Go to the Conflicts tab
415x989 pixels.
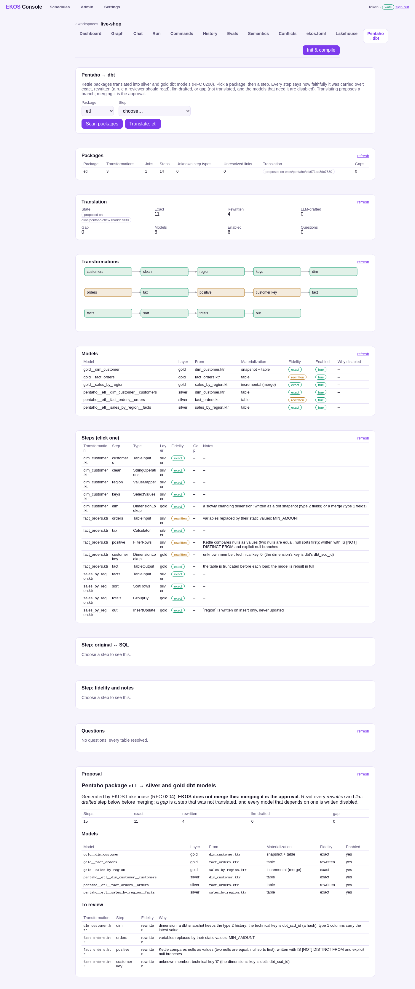[288, 34]
